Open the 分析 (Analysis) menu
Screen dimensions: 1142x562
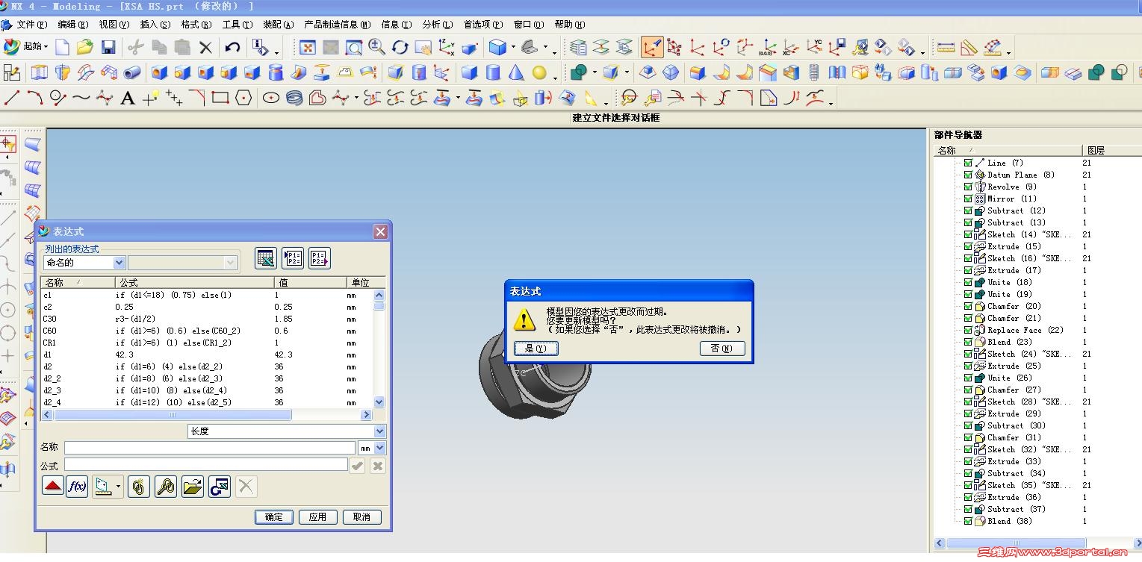(437, 25)
